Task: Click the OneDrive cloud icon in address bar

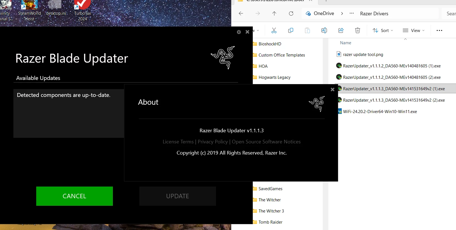Action: (308, 13)
